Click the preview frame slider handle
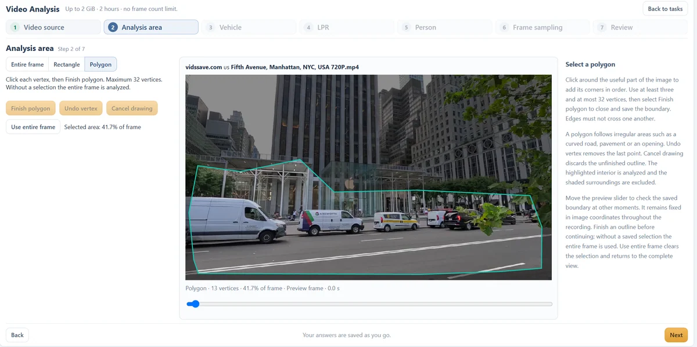This screenshot has height=347, width=697. point(195,304)
